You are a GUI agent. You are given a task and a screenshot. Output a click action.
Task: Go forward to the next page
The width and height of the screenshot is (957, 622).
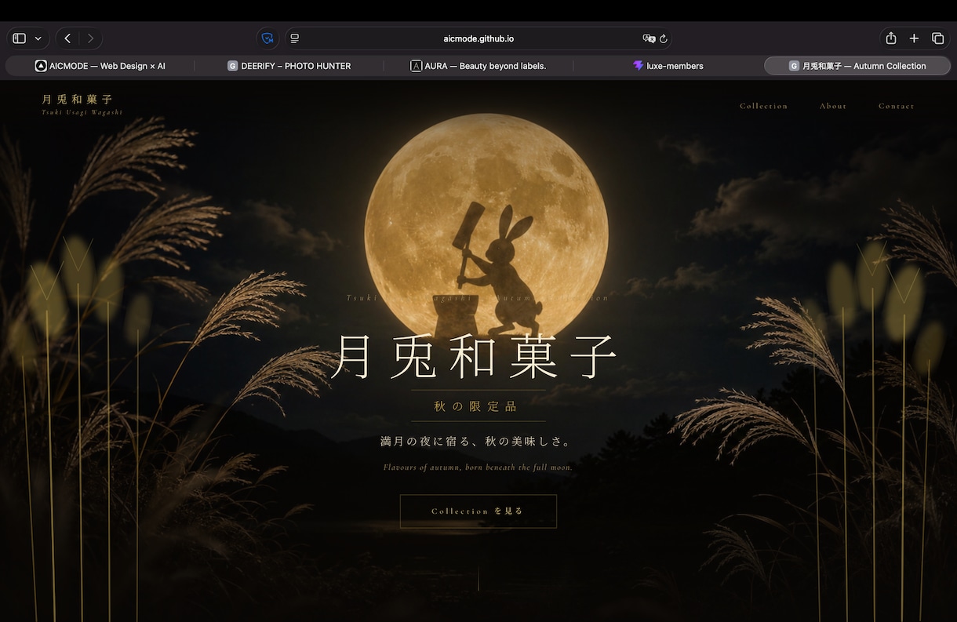tap(90, 38)
